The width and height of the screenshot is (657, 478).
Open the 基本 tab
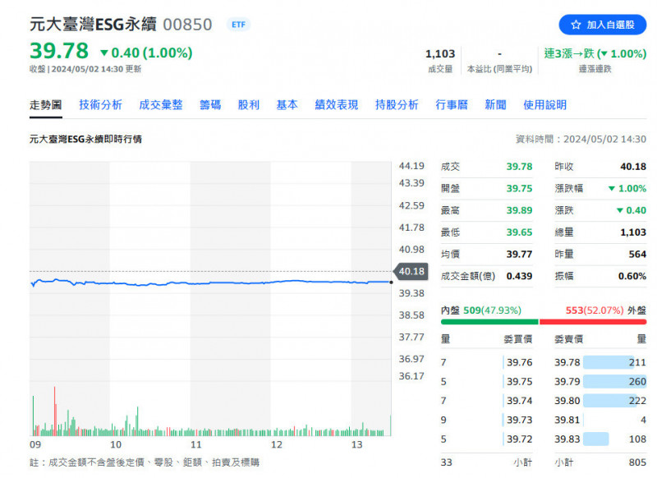tap(287, 105)
